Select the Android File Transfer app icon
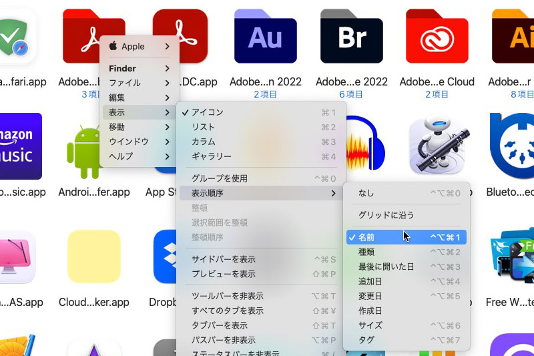The height and width of the screenshot is (356, 534). point(84,152)
